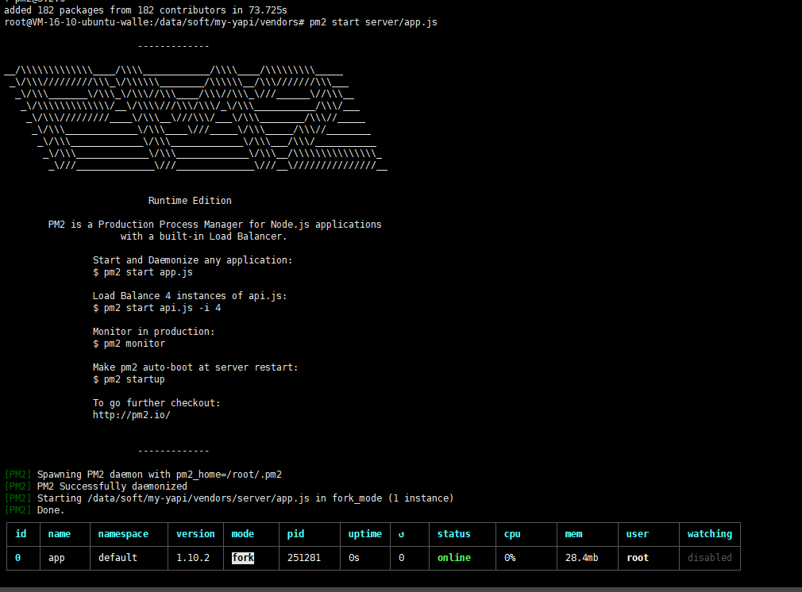The width and height of the screenshot is (802, 592).
Task: Click the '$ pm2 startup' command
Action: 129,379
